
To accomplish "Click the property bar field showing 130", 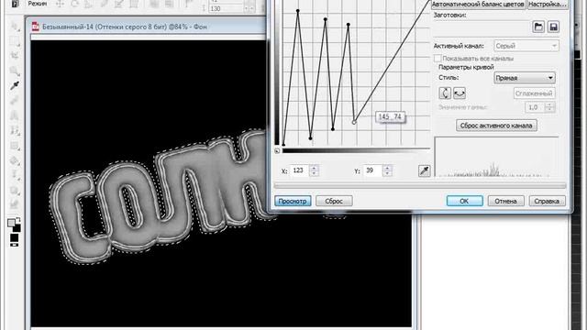I will point(227,8).
